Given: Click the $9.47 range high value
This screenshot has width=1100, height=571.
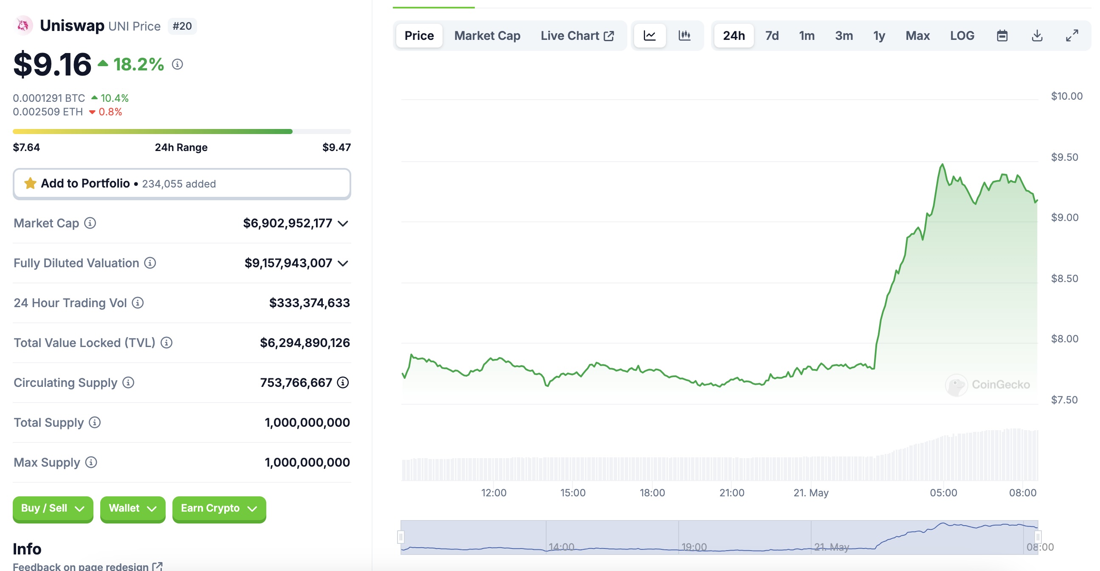Looking at the screenshot, I should click(x=336, y=147).
